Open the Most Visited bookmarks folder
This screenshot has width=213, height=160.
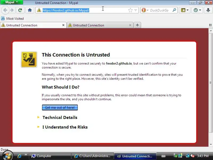(12, 18)
